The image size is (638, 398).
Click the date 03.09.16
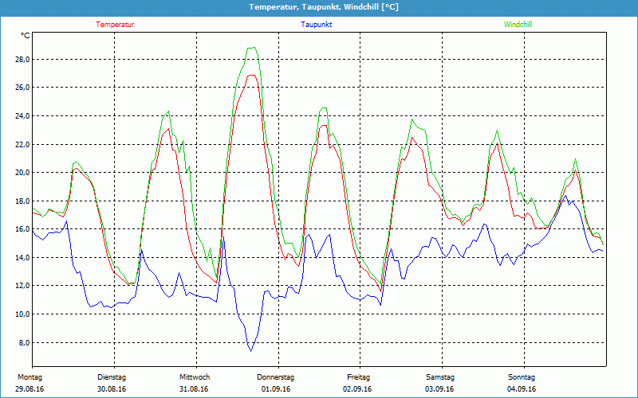click(439, 389)
